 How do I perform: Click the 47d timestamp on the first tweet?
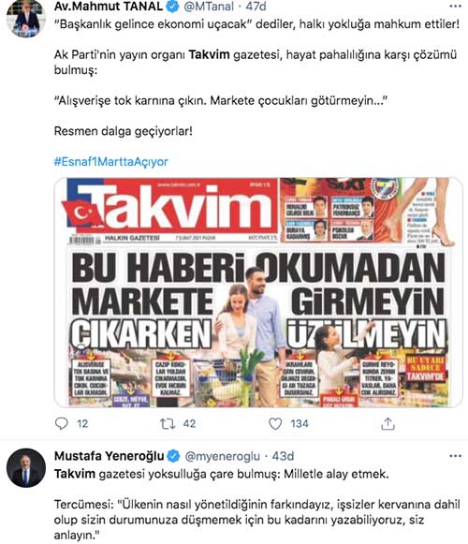point(256,6)
